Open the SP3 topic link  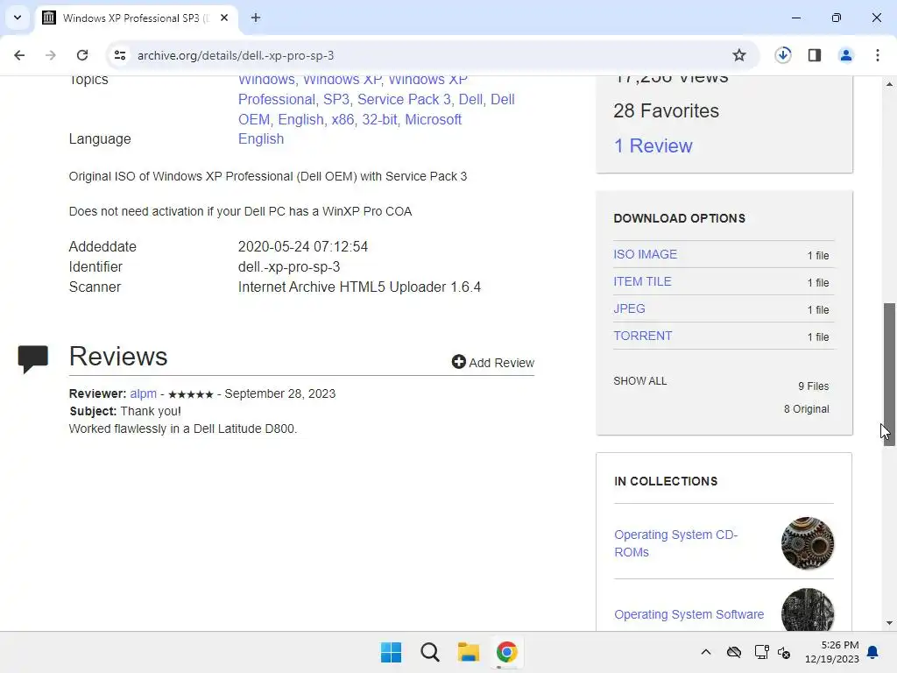335,100
